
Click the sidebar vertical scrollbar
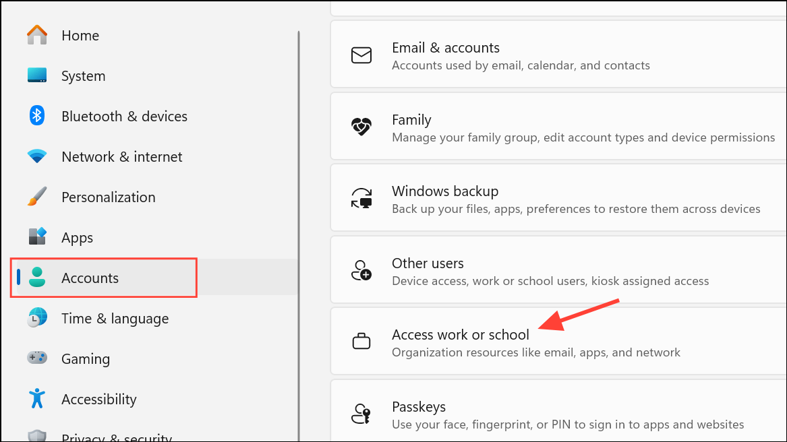pos(298,202)
